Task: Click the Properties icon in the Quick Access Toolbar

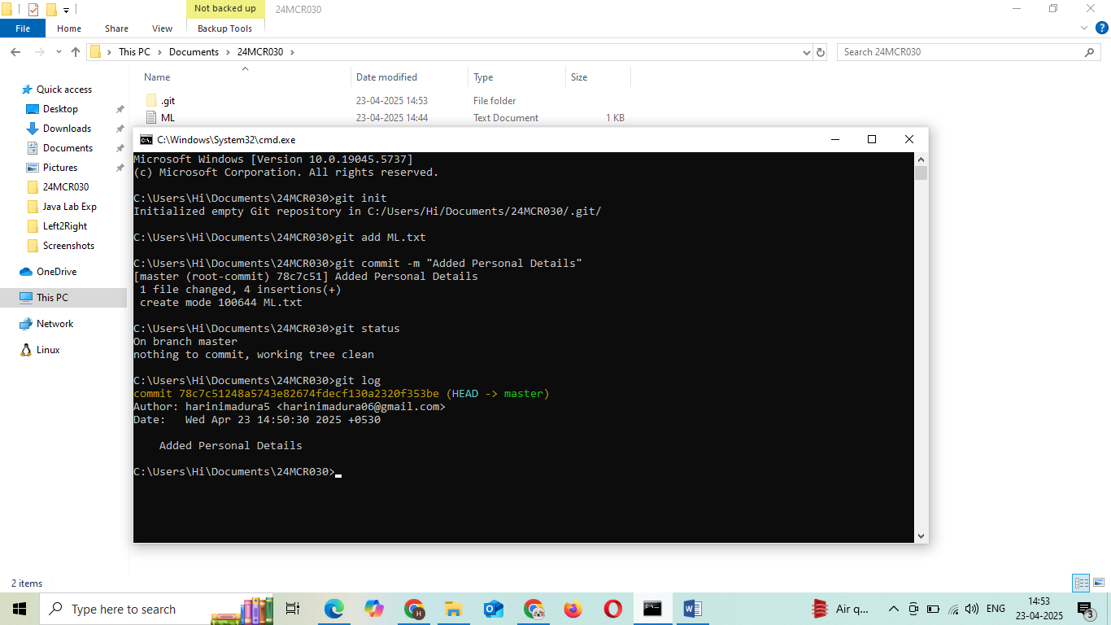Action: pyautogui.click(x=33, y=10)
